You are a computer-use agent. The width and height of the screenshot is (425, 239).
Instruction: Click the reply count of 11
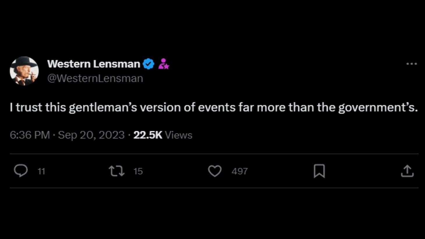pos(41,171)
